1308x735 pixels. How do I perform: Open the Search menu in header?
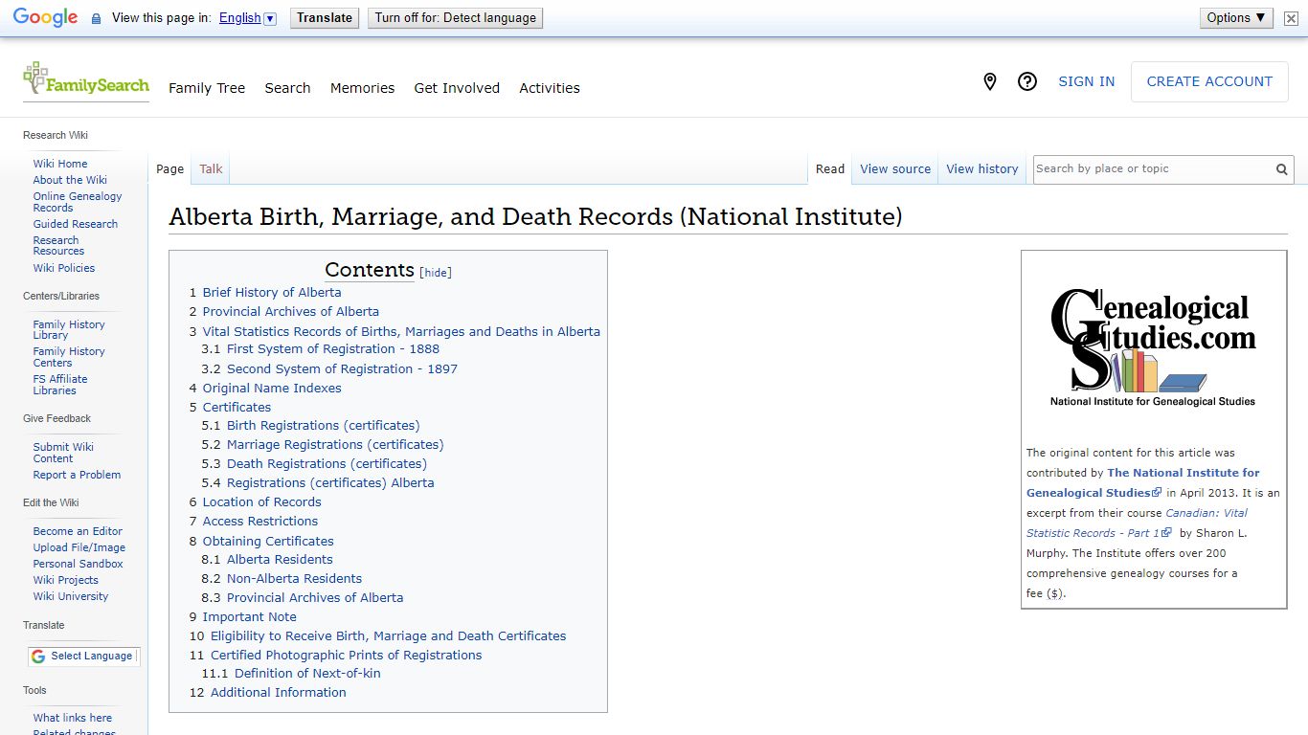pos(287,88)
